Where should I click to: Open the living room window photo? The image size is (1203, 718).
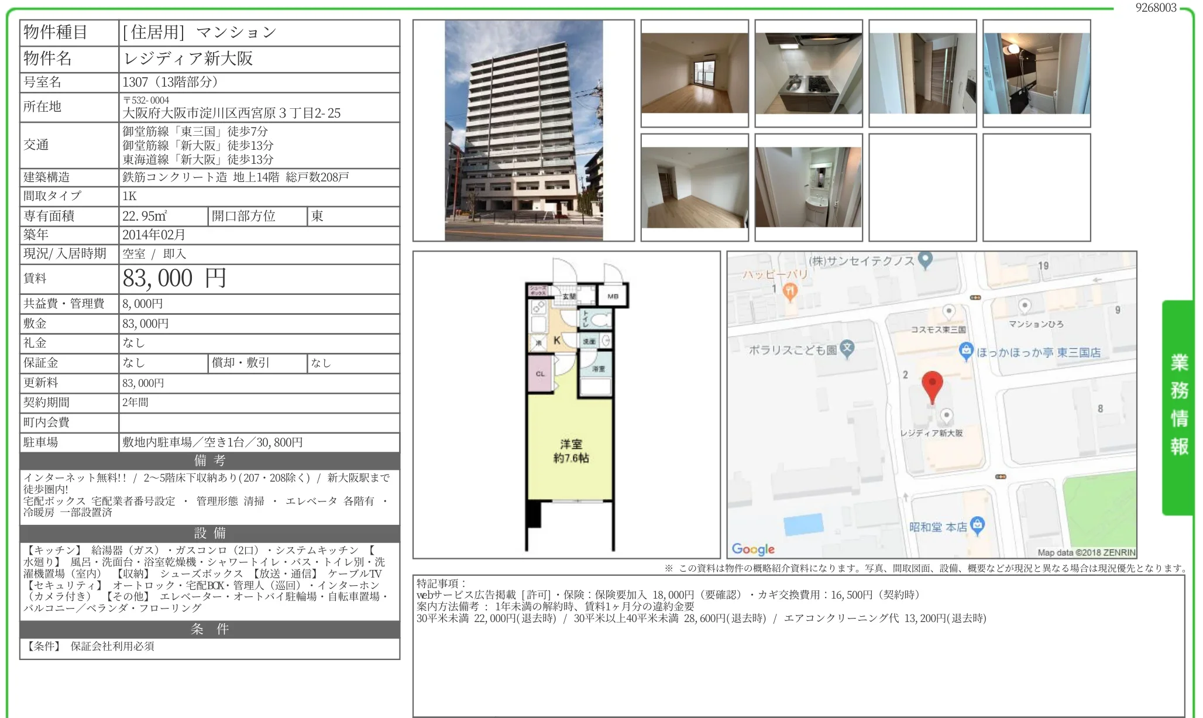coord(695,73)
